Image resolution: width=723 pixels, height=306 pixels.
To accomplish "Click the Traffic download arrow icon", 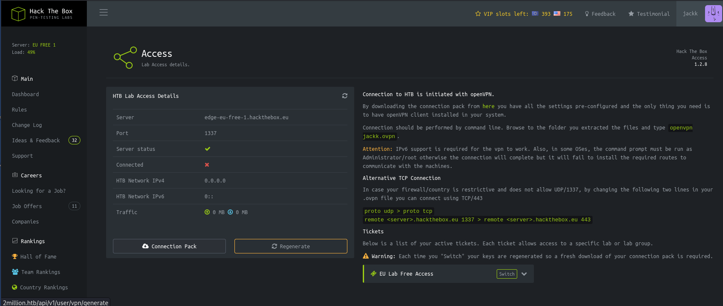I will tap(230, 212).
